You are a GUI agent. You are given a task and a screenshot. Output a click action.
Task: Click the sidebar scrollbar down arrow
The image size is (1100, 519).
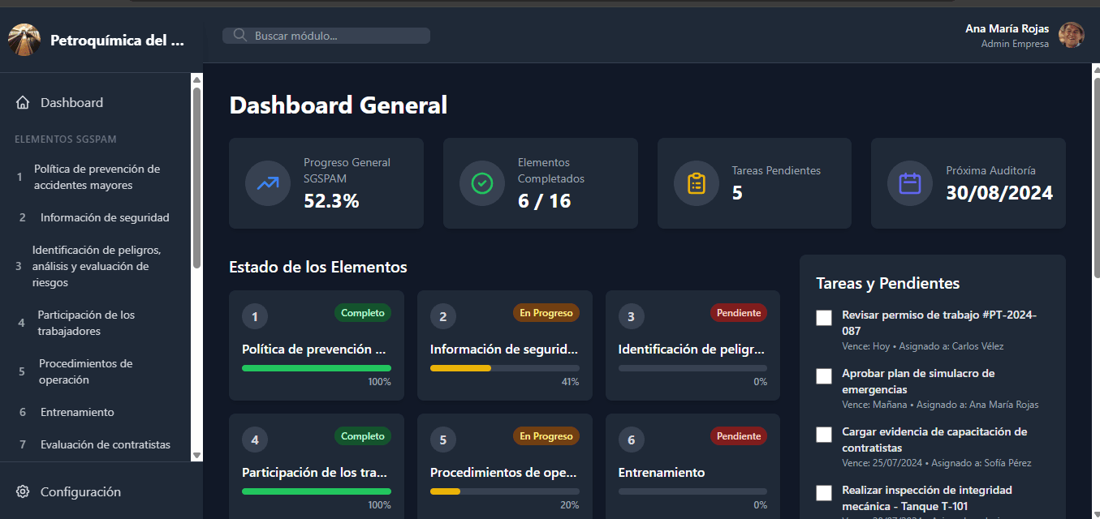196,456
